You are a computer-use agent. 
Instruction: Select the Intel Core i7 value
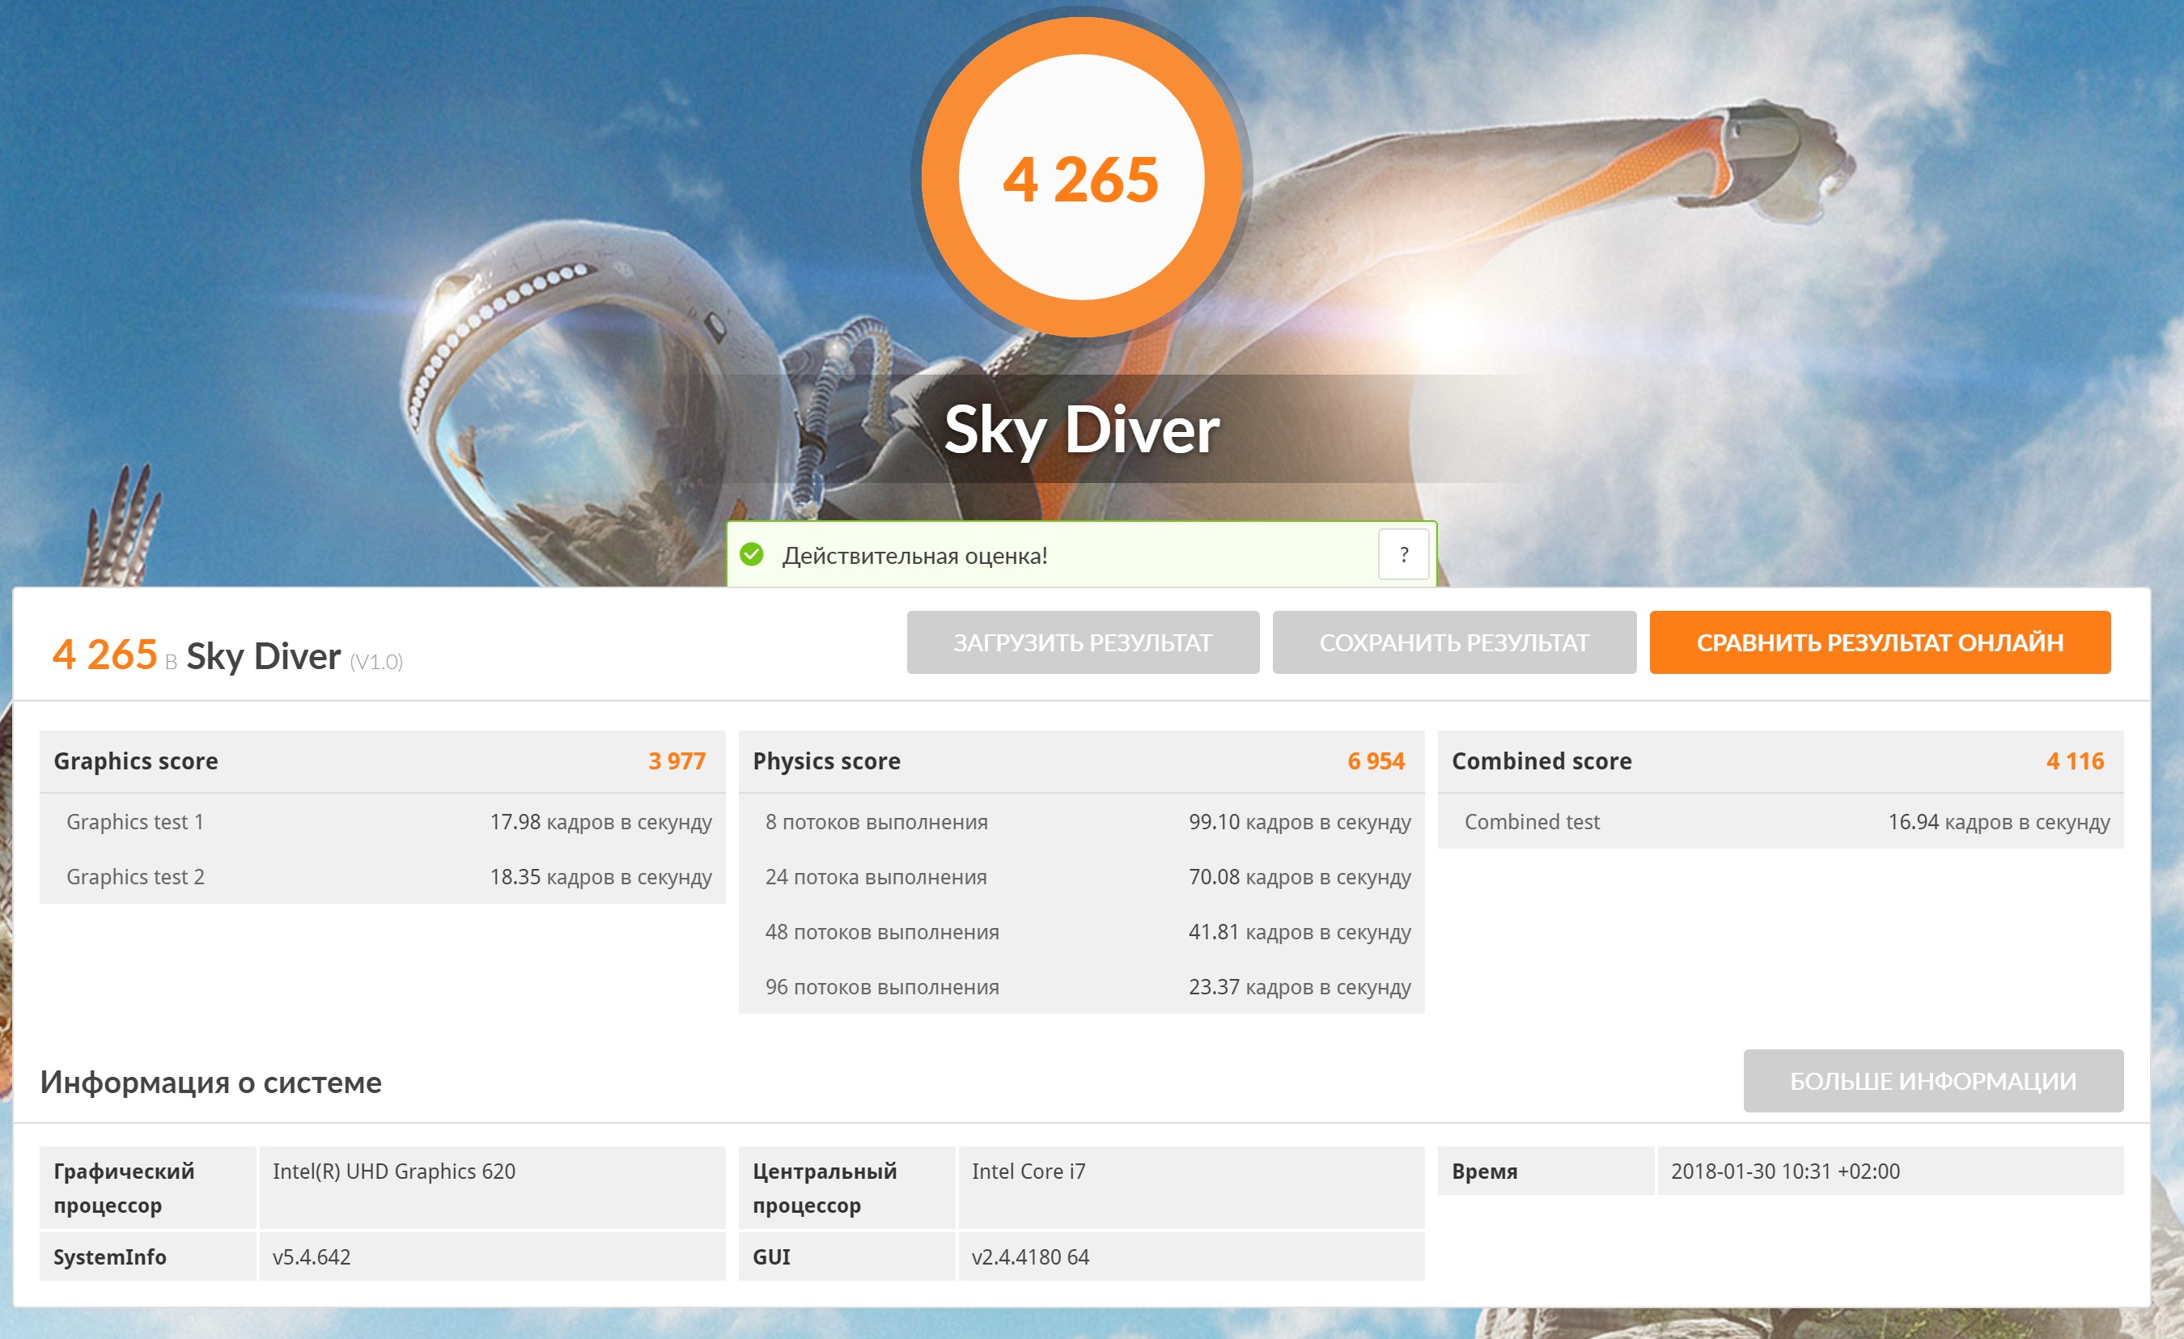click(1028, 1172)
